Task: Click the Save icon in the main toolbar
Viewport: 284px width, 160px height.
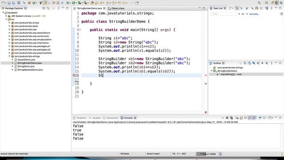Action: [9, 3]
